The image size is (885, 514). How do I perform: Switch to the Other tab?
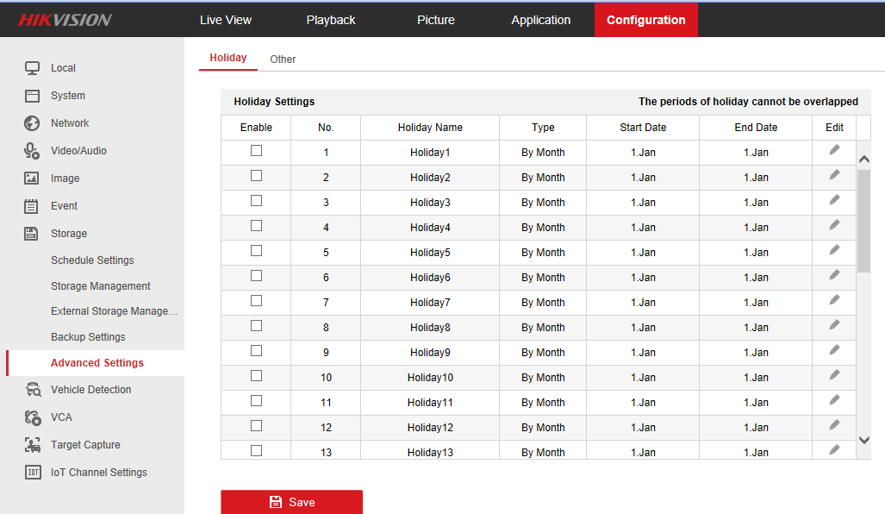point(283,60)
